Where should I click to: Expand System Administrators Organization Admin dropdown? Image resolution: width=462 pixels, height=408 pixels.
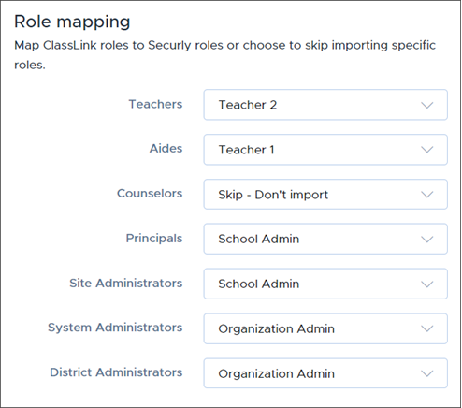325,328
